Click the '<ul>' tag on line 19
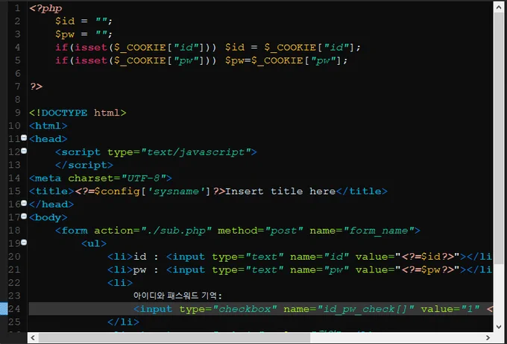507x344 pixels. coord(94,244)
